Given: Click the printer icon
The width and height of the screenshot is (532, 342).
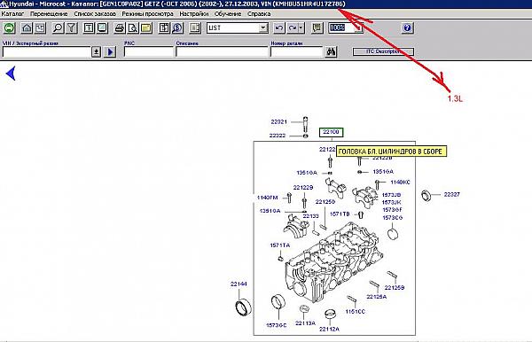Looking at the screenshot, I should pyautogui.click(x=119, y=27).
